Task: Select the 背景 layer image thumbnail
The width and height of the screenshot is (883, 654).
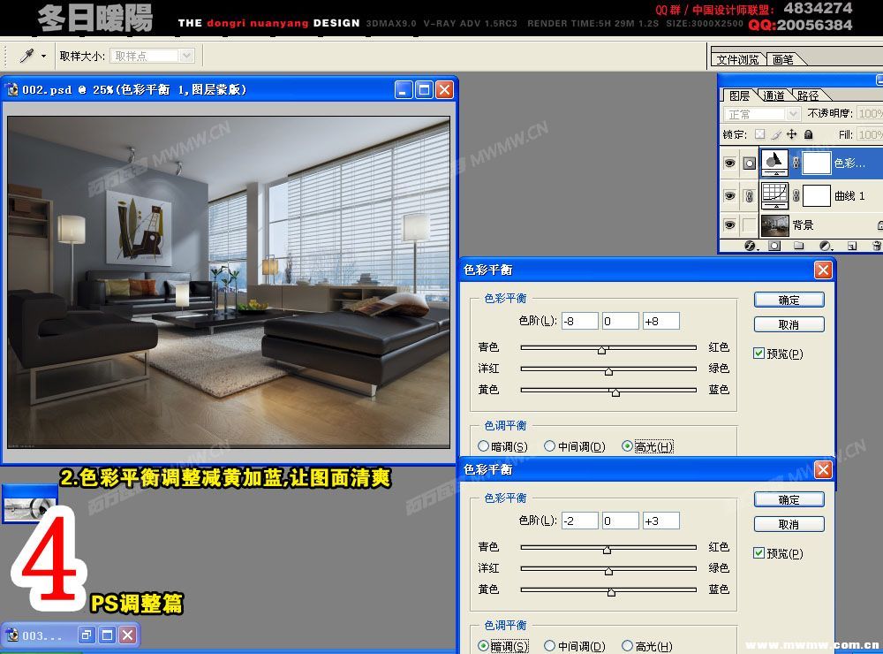Action: point(775,225)
